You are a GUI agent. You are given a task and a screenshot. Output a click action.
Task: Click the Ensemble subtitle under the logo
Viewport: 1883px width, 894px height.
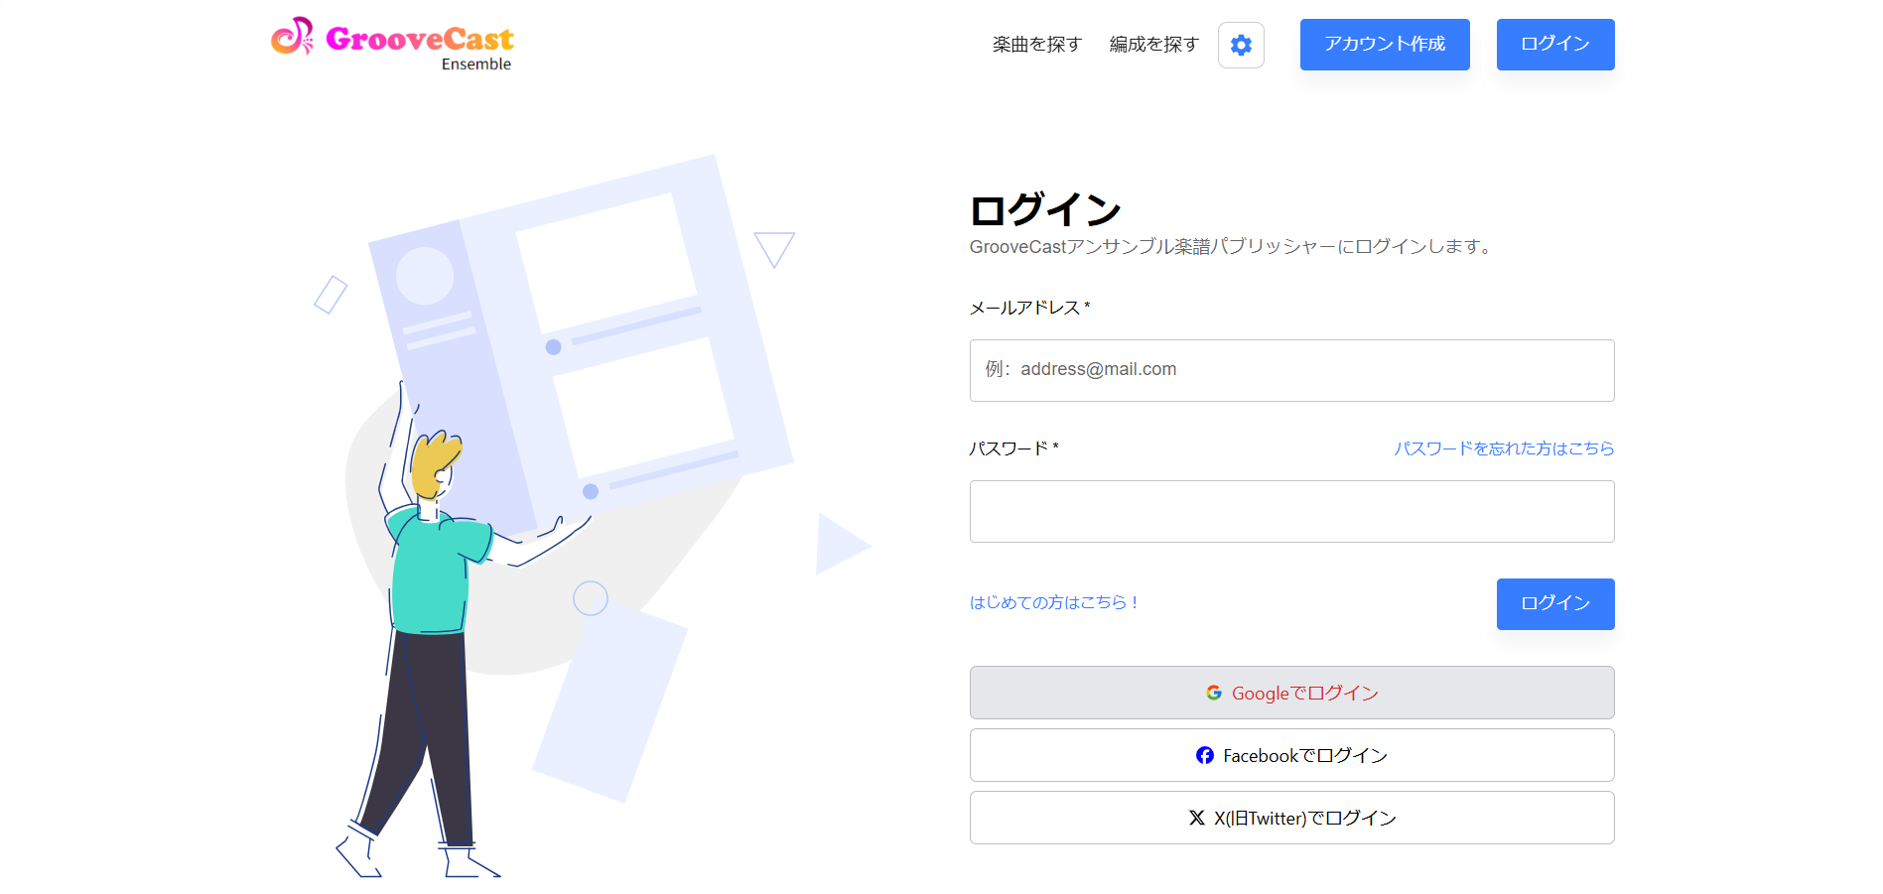475,64
